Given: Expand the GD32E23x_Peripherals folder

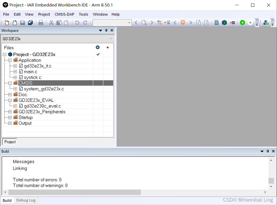Looking at the screenshot, I should tap(10, 112).
